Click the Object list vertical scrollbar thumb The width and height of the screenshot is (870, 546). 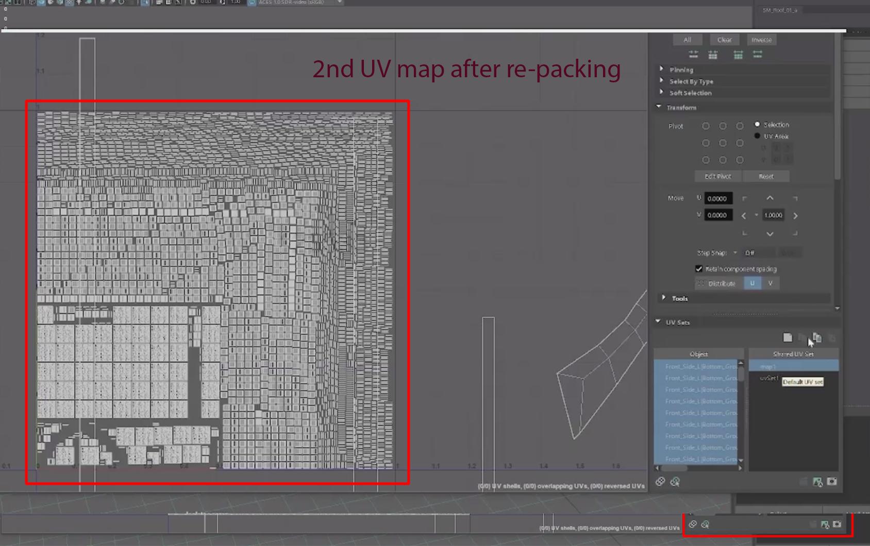click(x=741, y=373)
